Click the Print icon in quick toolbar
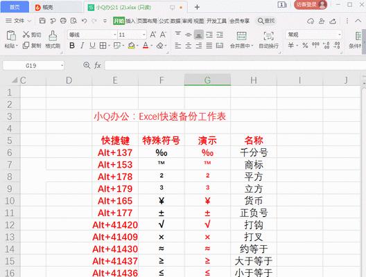Screen dimensions: 366x277 coord(63,21)
